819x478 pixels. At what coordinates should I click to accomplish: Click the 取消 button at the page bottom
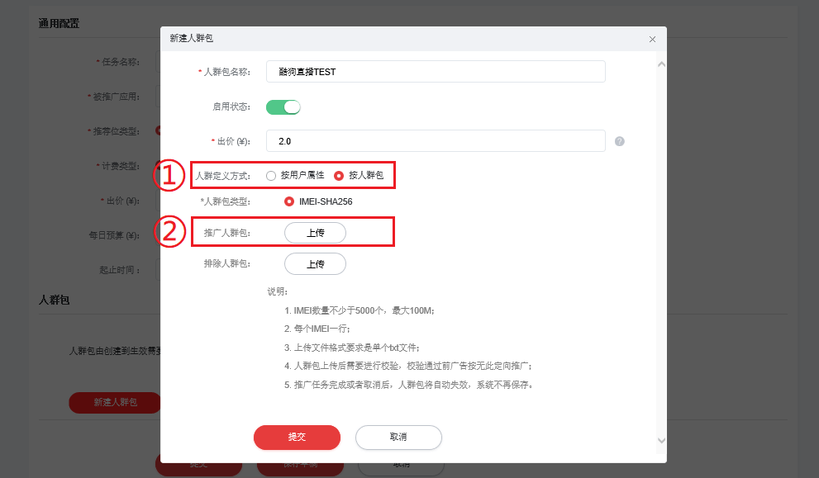[x=401, y=465]
